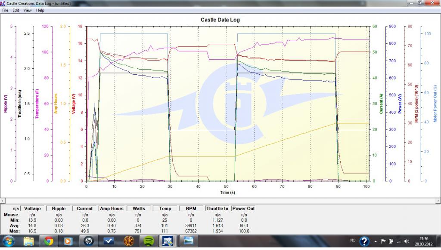441x250 pixels.
Task: Click the blue help question mark icon
Action: coord(364,241)
